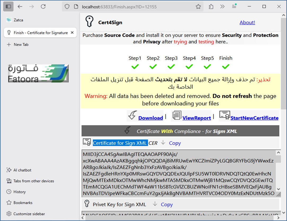Open the extensions puzzle icon
This screenshot has width=287, height=221.
(x=211, y=7)
